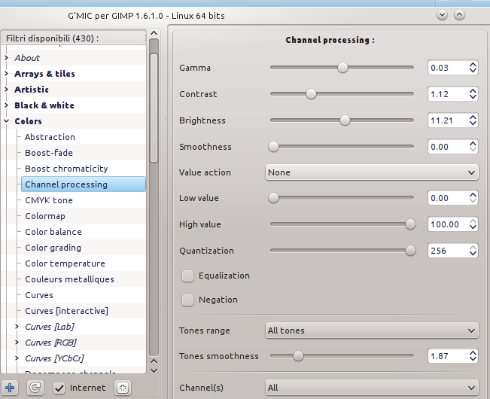Select the CMYK tone filter
This screenshot has height=399, width=490.
point(49,200)
